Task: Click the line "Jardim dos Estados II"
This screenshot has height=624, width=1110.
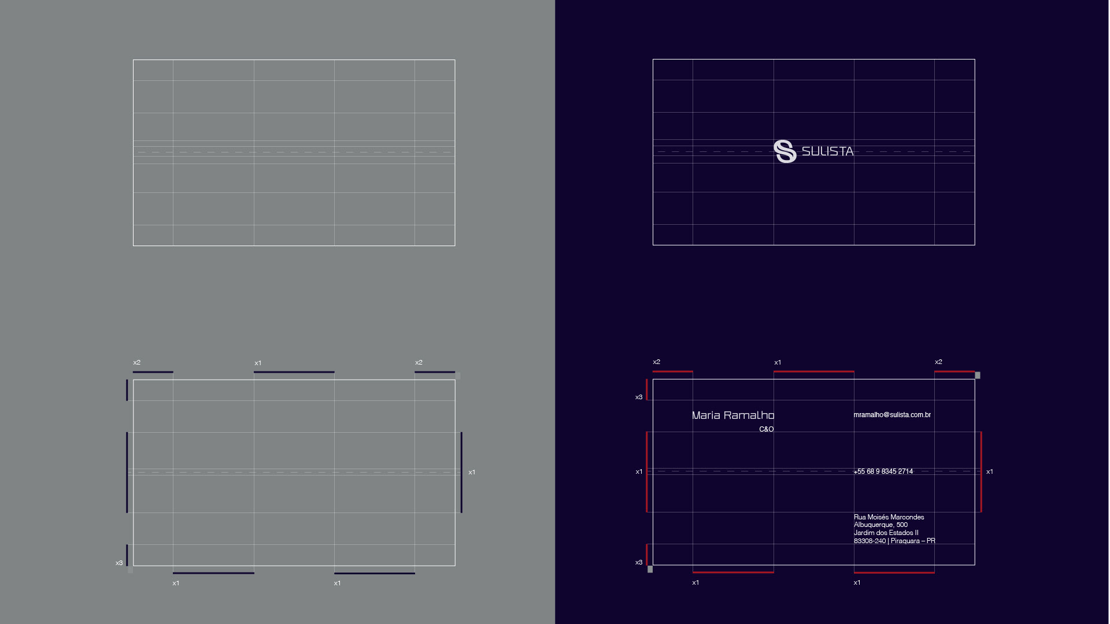Action: [886, 533]
